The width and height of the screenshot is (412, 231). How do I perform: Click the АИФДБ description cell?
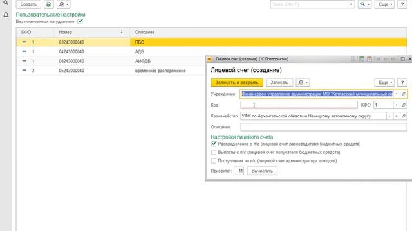click(x=143, y=61)
